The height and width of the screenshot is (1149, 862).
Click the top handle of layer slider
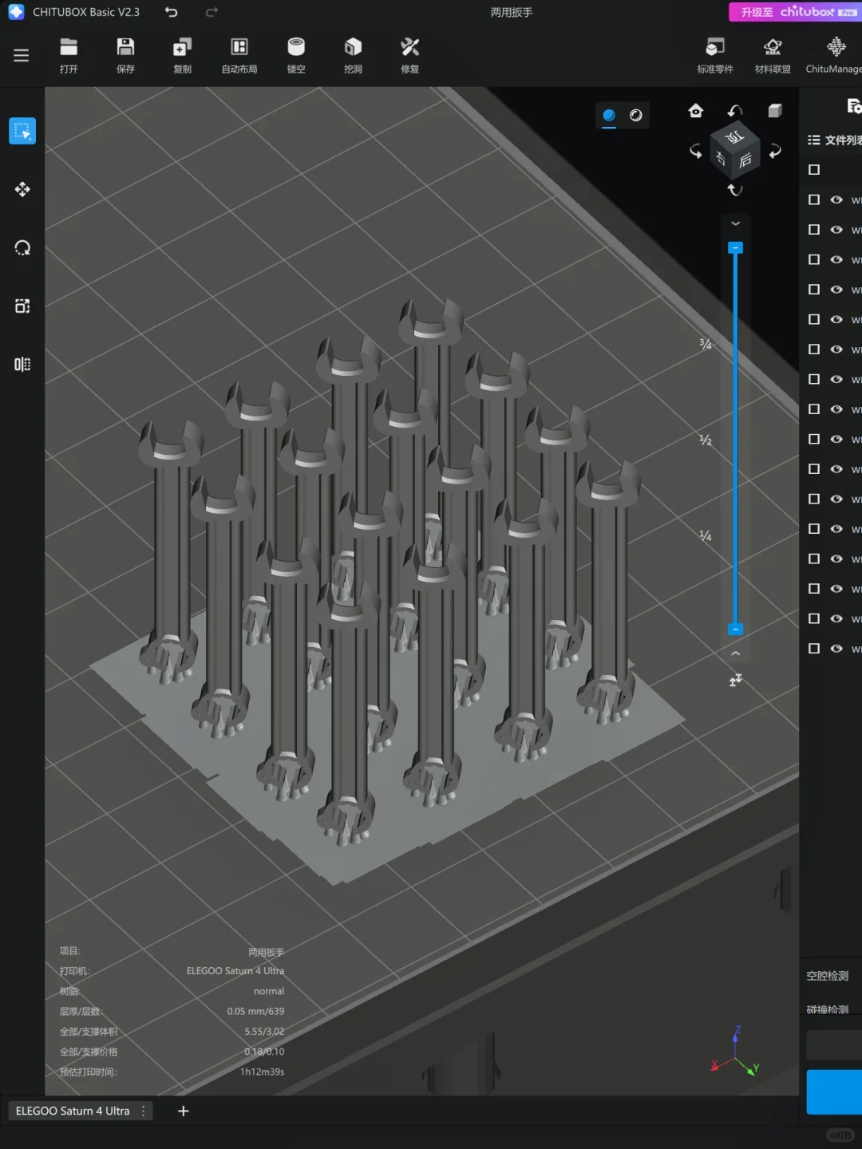click(x=736, y=247)
